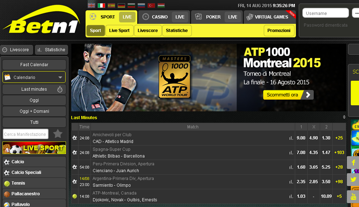
Task: Focus the Cerca Manifestazione search field
Action: [x=26, y=134]
